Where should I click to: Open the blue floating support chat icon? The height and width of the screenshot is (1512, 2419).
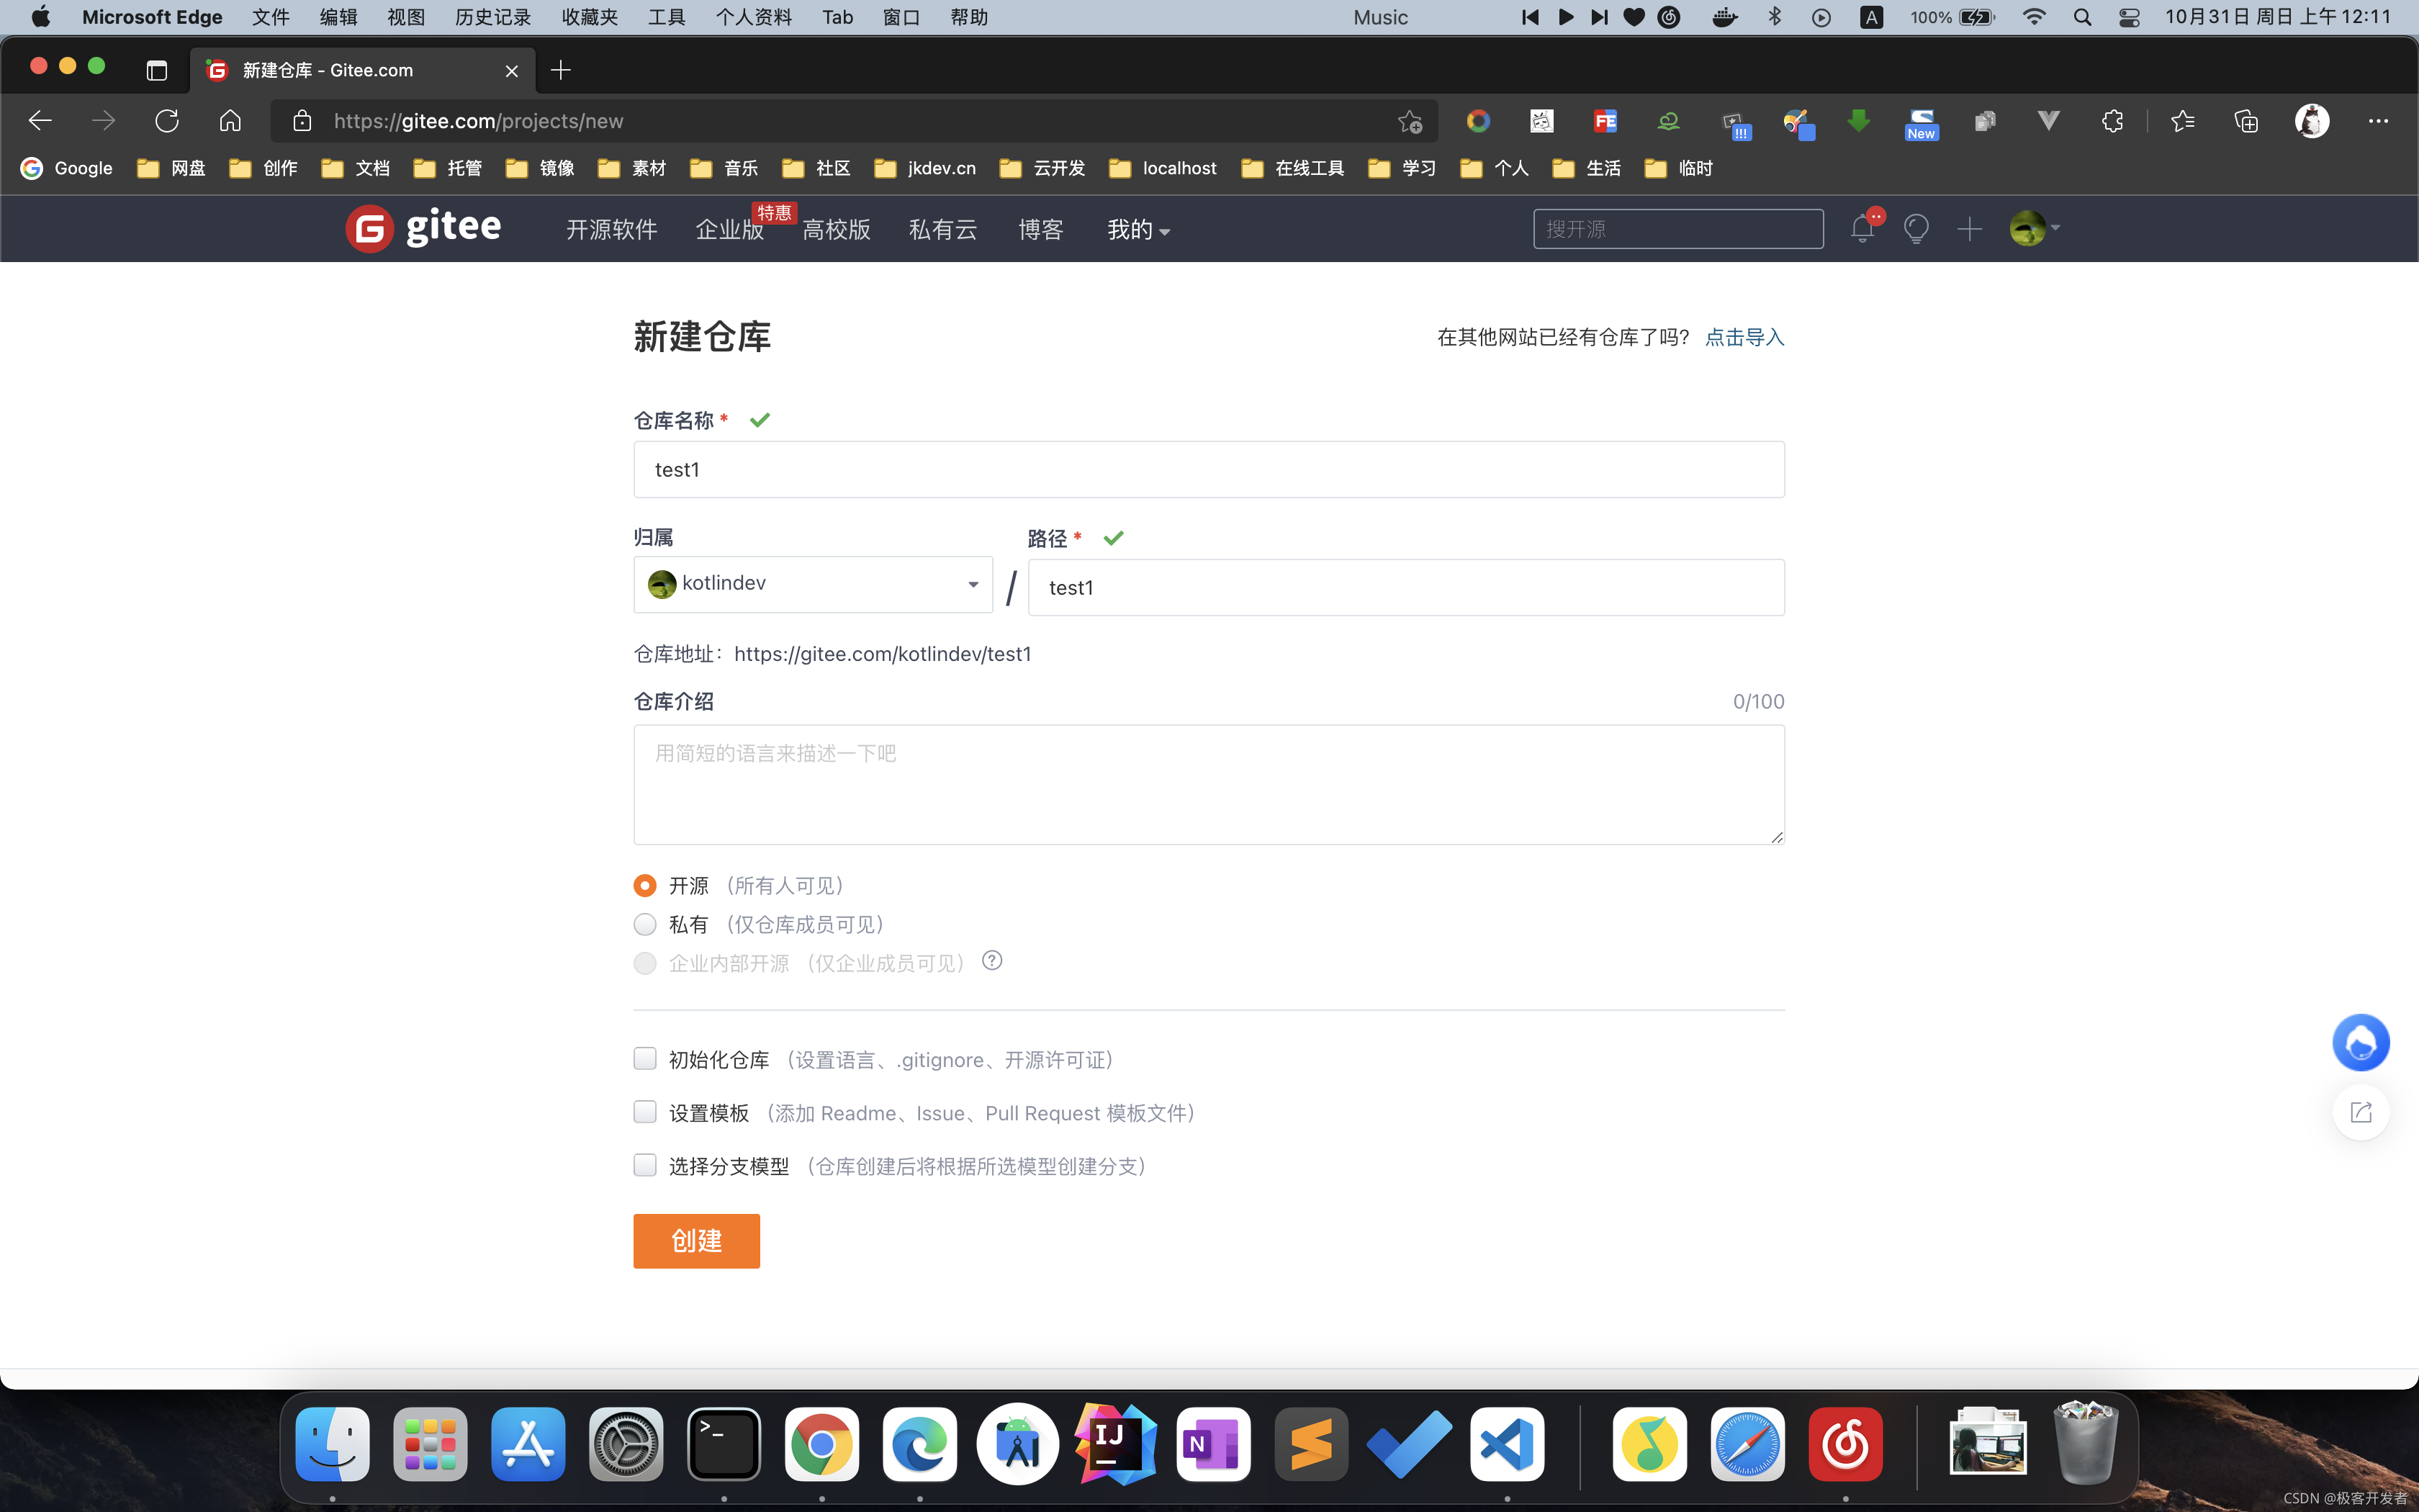2360,1043
